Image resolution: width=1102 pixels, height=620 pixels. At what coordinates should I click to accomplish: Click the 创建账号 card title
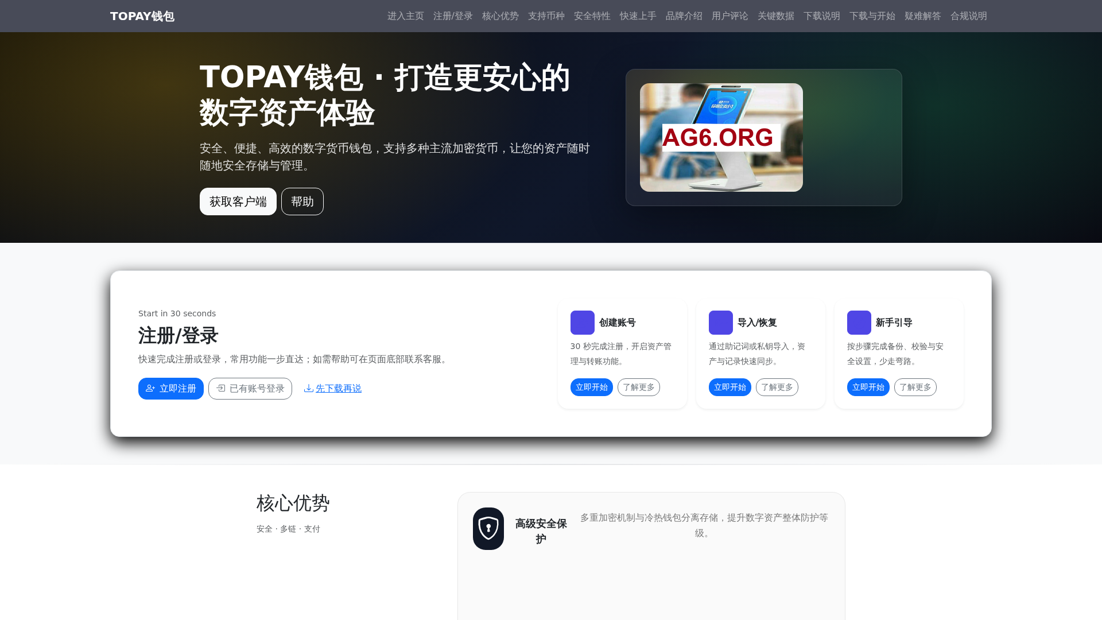[618, 323]
